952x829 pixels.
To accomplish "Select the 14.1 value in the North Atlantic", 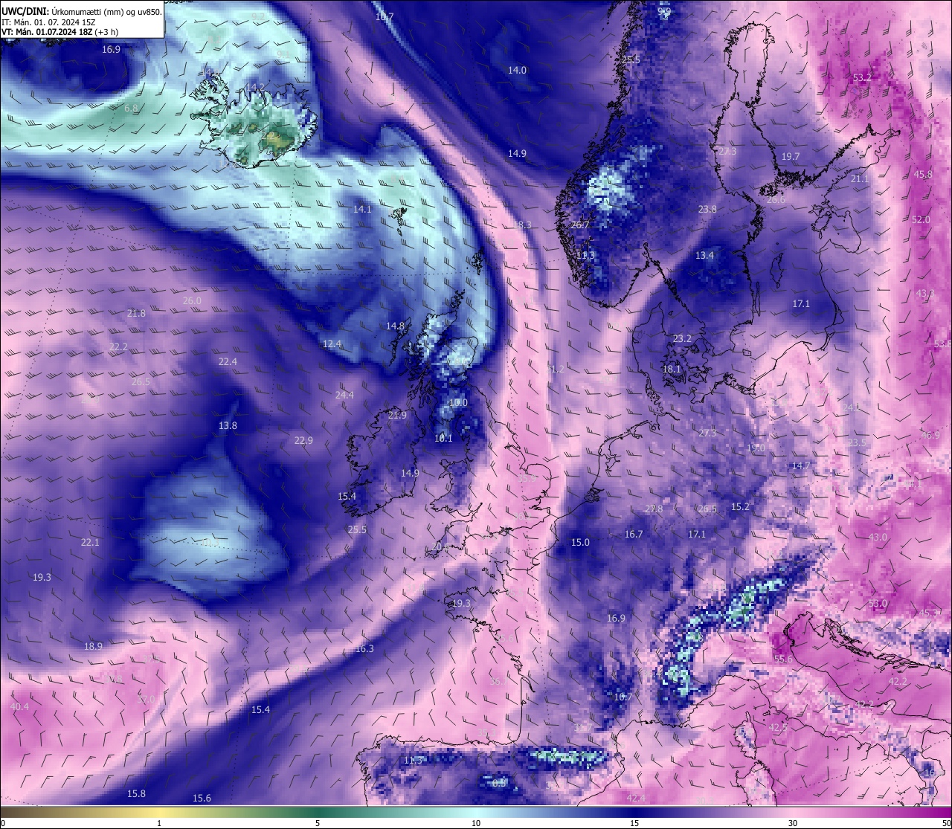I will pos(362,209).
